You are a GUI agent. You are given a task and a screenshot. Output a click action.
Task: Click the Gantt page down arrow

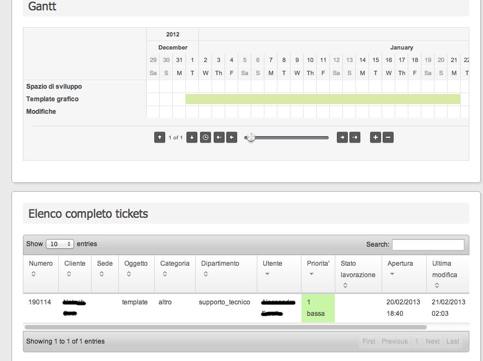point(192,138)
